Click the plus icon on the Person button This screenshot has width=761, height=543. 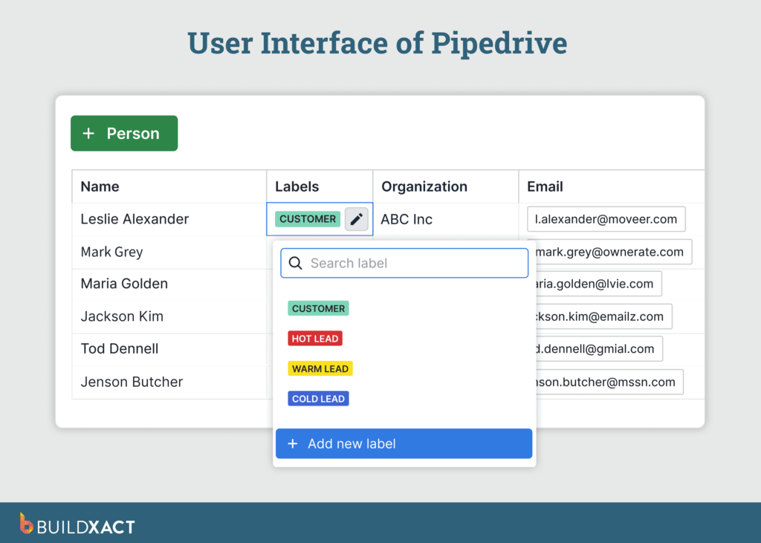click(88, 133)
